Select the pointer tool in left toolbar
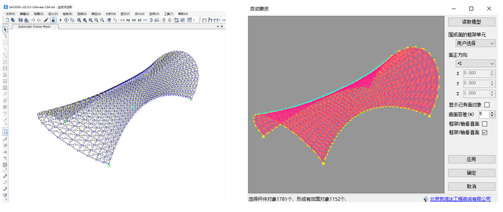This screenshot has height=212, width=503. pos(5,30)
